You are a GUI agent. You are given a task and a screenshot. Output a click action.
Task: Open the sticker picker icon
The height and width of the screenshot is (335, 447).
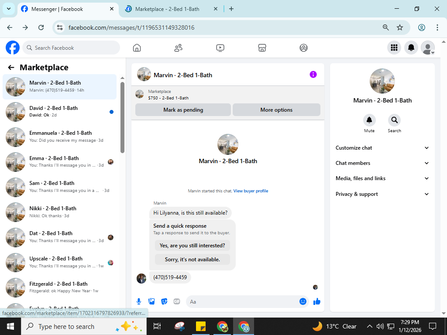pyautogui.click(x=164, y=301)
